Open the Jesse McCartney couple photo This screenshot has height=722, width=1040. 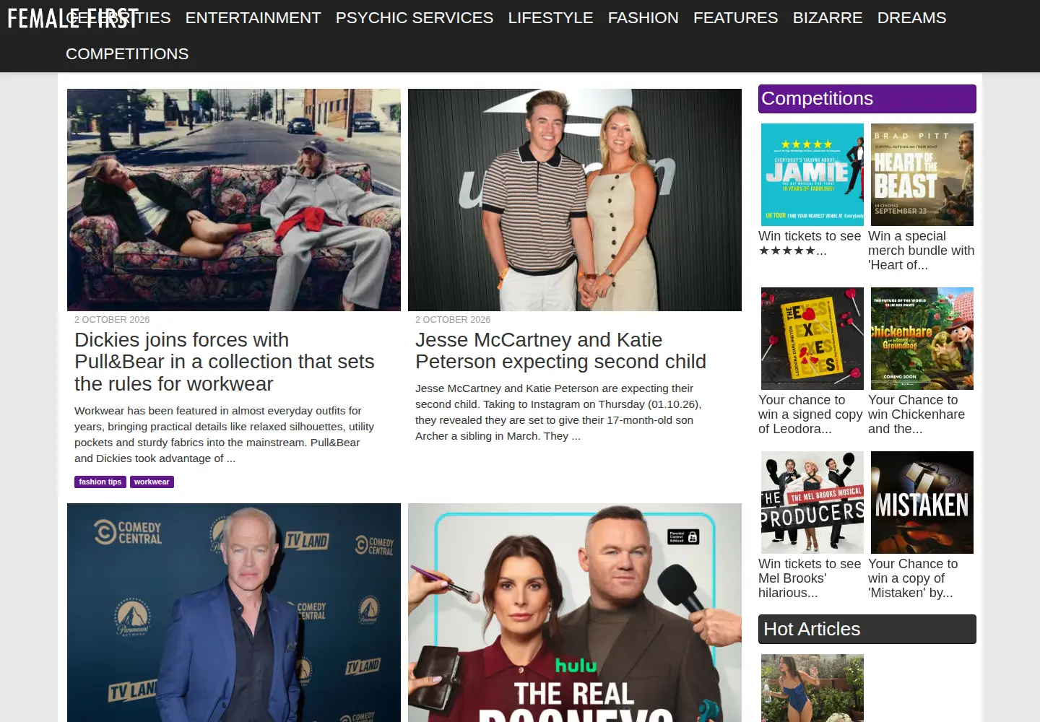(x=575, y=200)
